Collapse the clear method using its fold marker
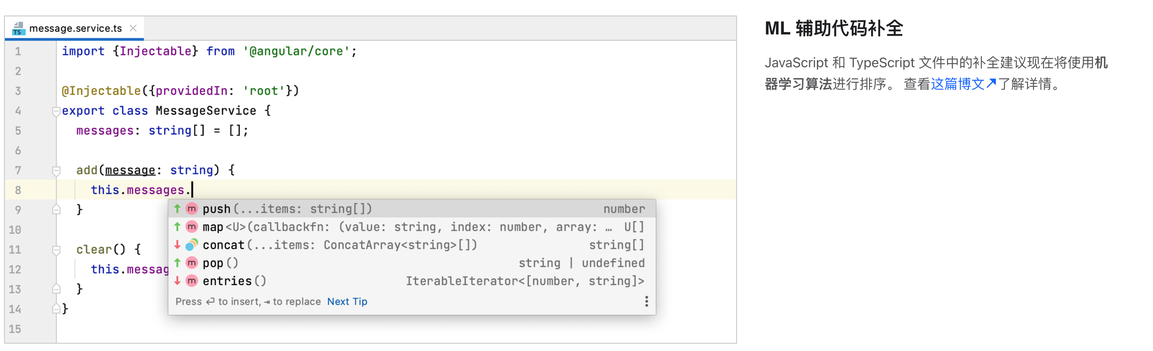This screenshot has height=351, width=1153. tap(55, 249)
